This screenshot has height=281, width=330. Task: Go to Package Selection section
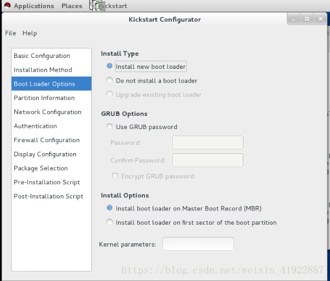(x=51, y=168)
